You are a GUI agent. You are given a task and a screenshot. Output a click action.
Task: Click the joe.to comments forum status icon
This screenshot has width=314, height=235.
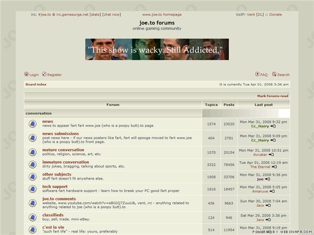point(32,203)
